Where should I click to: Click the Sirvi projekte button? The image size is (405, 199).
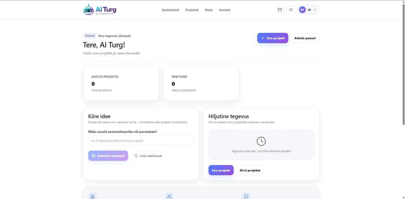(250, 170)
